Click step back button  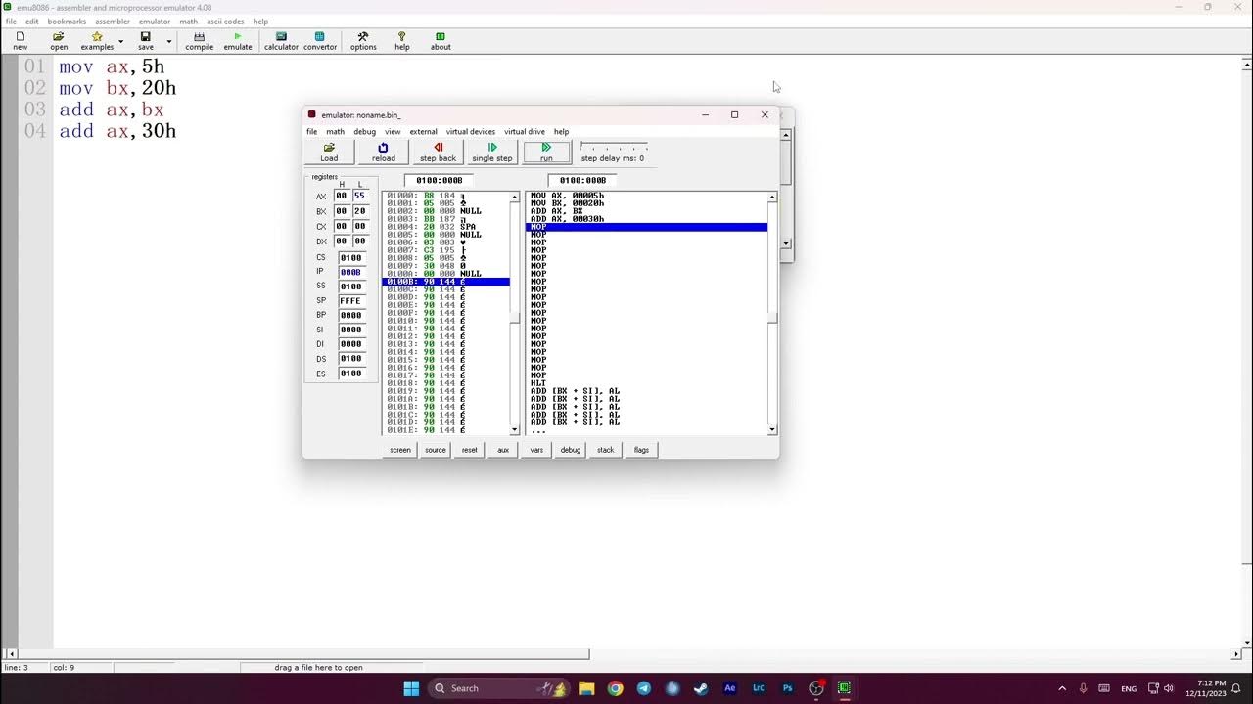(438, 152)
